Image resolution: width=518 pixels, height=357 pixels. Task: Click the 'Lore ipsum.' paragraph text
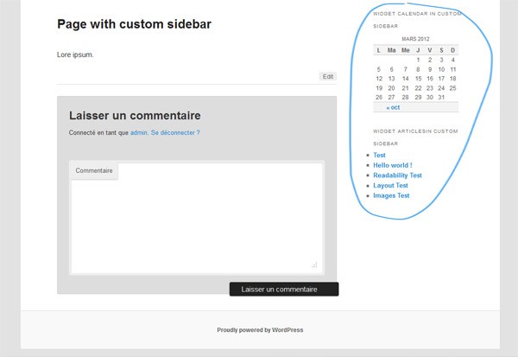(75, 54)
